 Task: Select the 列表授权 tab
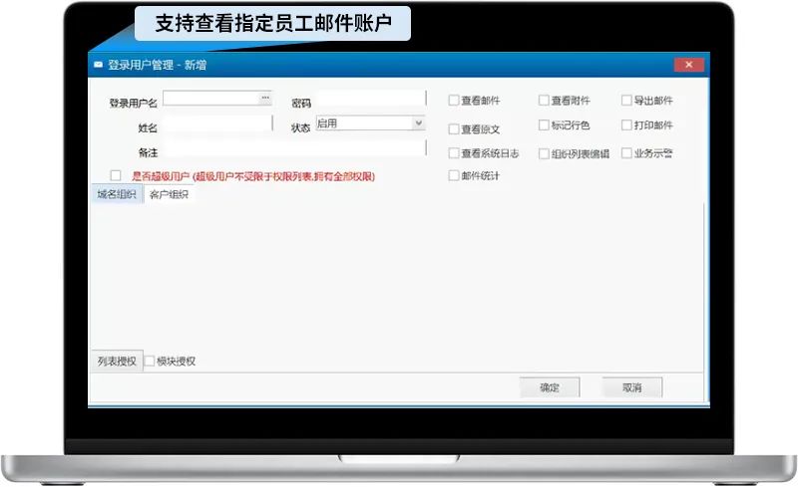tap(116, 361)
